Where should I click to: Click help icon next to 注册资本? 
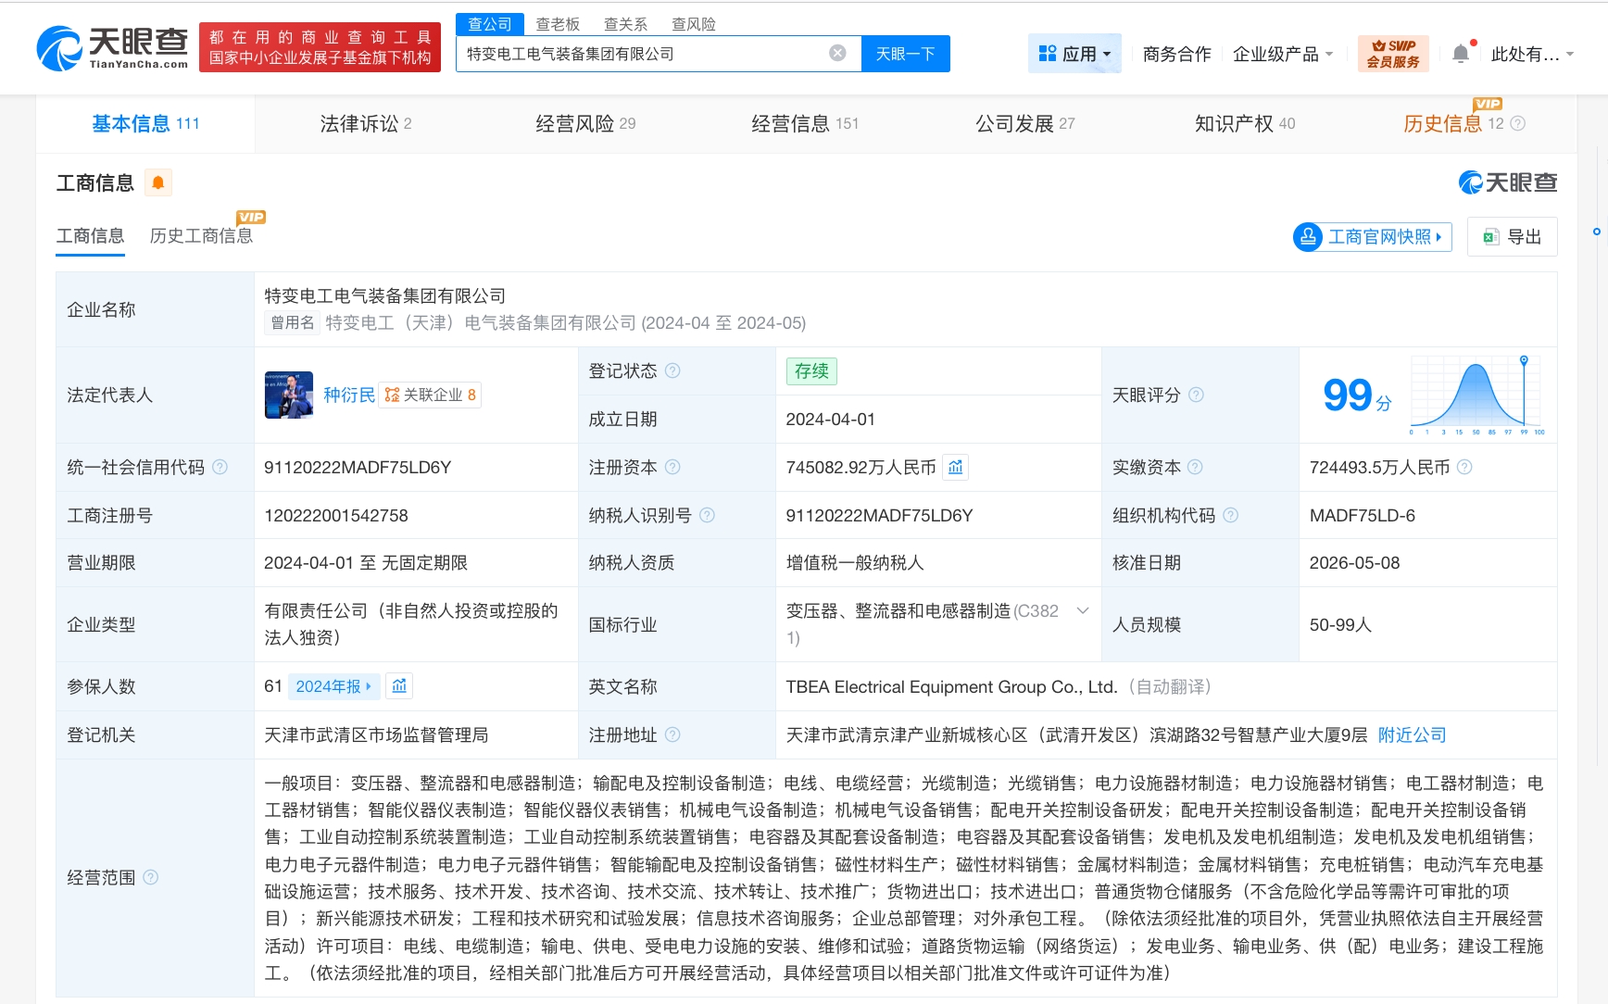click(672, 467)
